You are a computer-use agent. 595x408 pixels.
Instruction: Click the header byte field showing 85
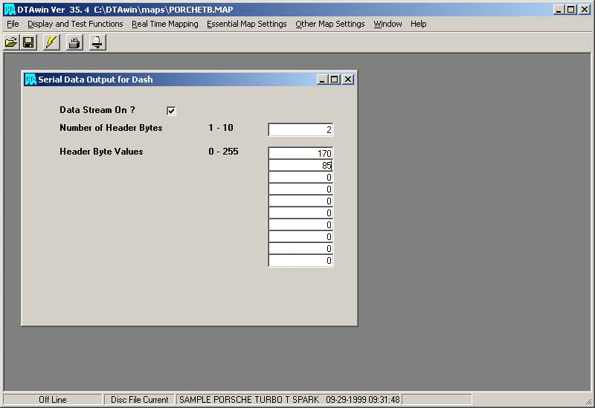click(300, 166)
